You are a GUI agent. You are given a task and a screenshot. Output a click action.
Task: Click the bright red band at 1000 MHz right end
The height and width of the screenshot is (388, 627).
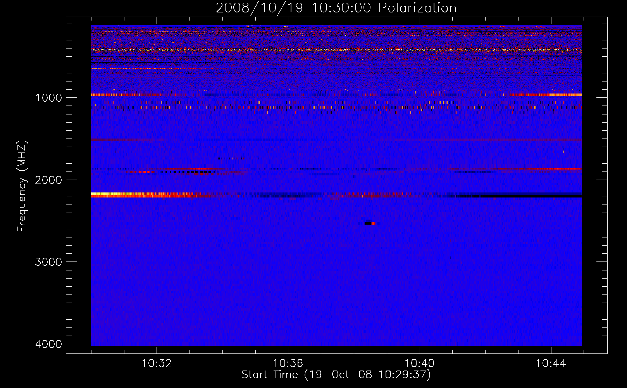click(x=546, y=95)
